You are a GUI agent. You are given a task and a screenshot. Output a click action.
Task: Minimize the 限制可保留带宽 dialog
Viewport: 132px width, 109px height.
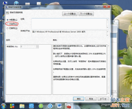97,7
